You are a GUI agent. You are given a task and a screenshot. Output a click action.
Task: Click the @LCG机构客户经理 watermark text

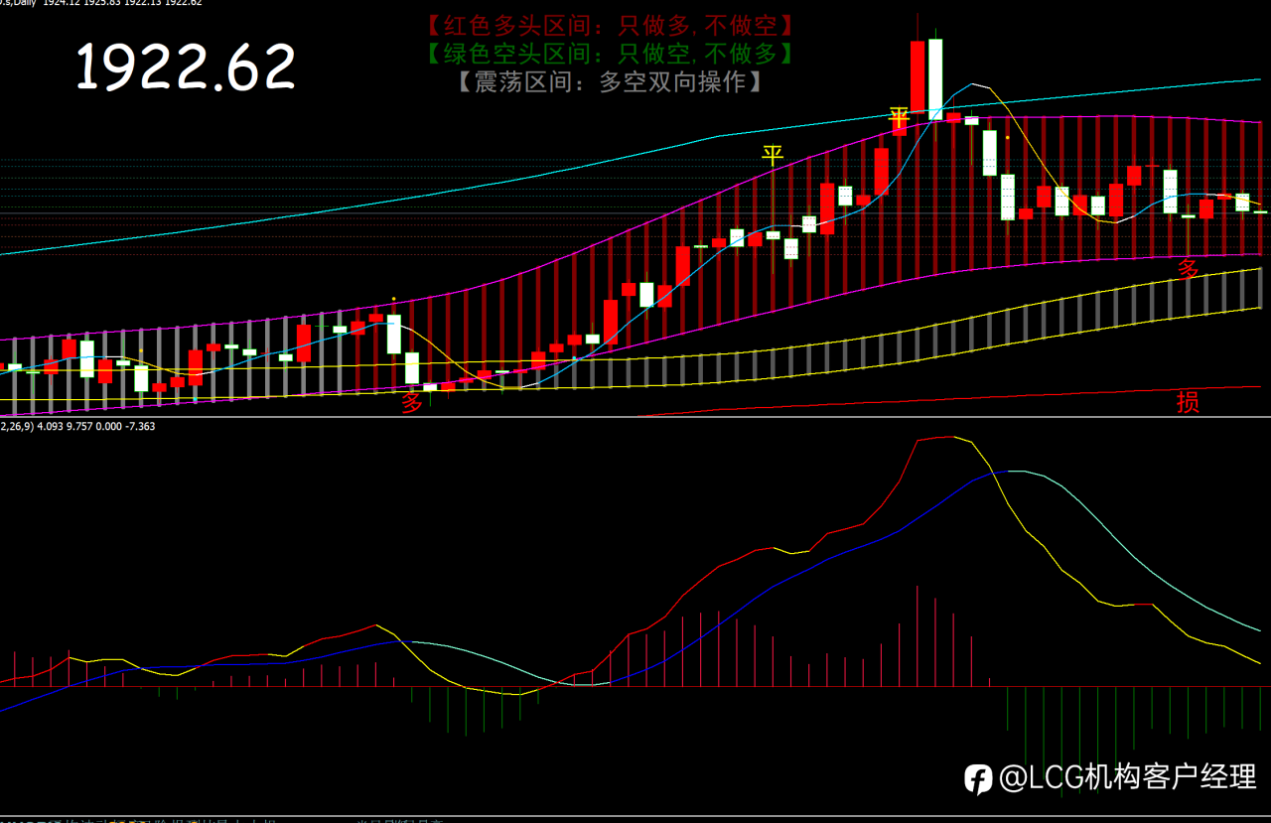[1128, 777]
